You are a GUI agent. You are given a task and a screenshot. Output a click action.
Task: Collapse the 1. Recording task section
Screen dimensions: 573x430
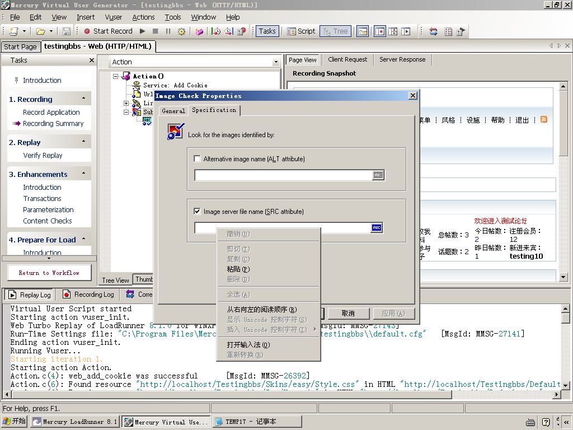click(x=84, y=99)
